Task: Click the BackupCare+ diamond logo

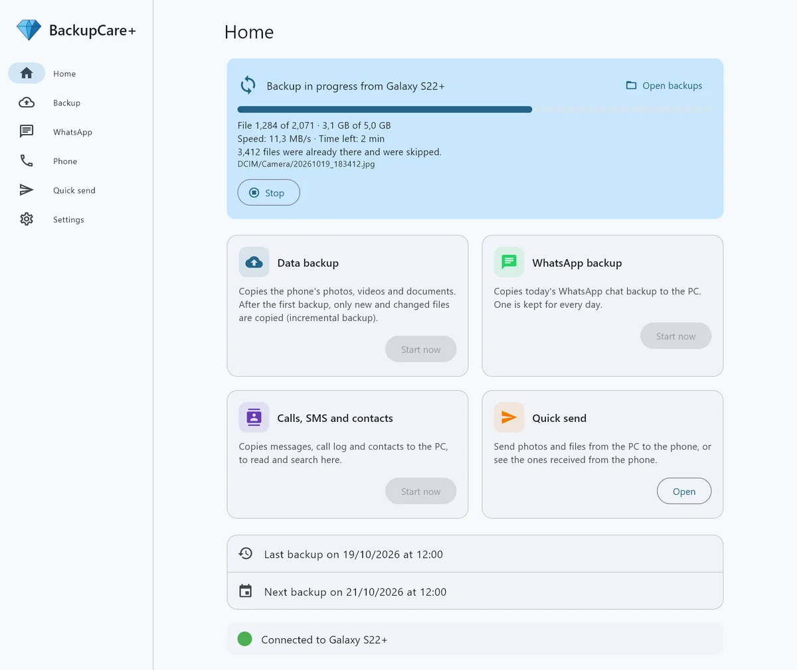Action: (29, 30)
